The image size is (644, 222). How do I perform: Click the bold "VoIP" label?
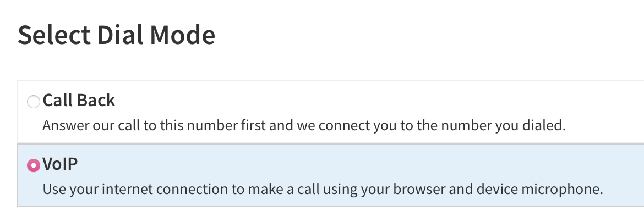point(62,164)
